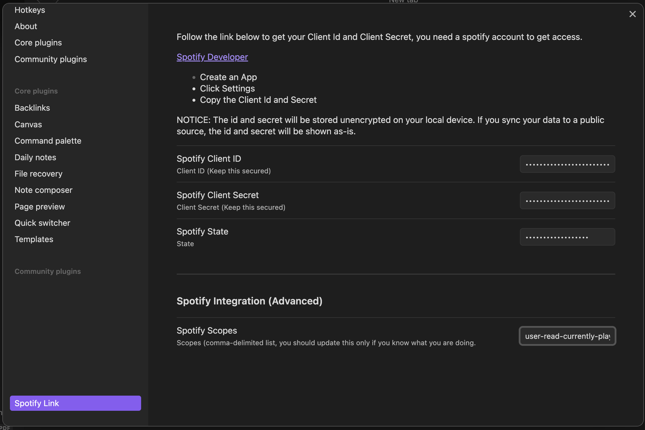Click the Spotify Client Secret field
Screen dimensions: 645x430
pos(567,200)
